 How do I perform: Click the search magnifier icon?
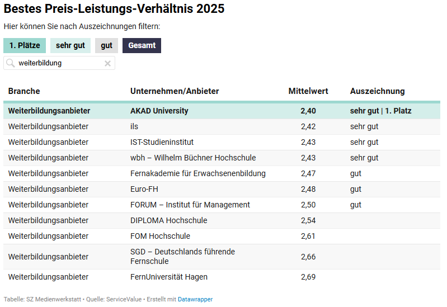pos(11,63)
